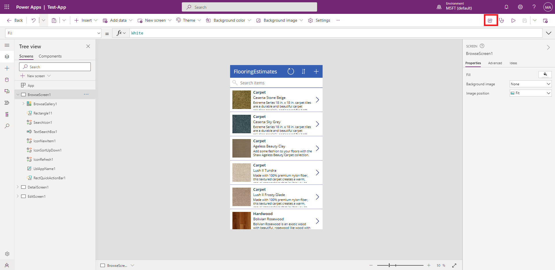Open the notifications bell icon

pos(506,7)
